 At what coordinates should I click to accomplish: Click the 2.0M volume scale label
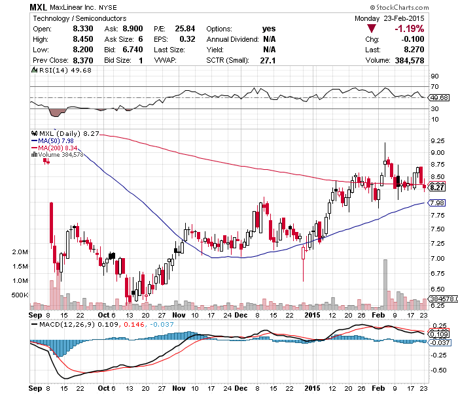click(20, 252)
